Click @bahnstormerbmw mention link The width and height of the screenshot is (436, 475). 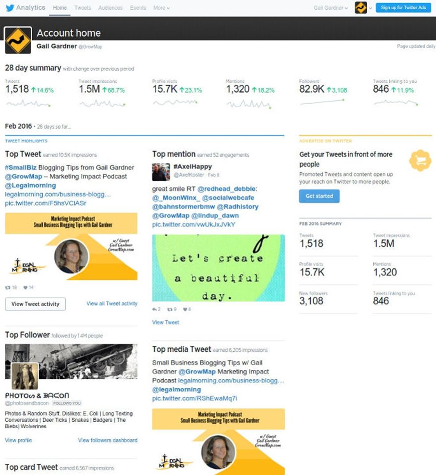[183, 207]
